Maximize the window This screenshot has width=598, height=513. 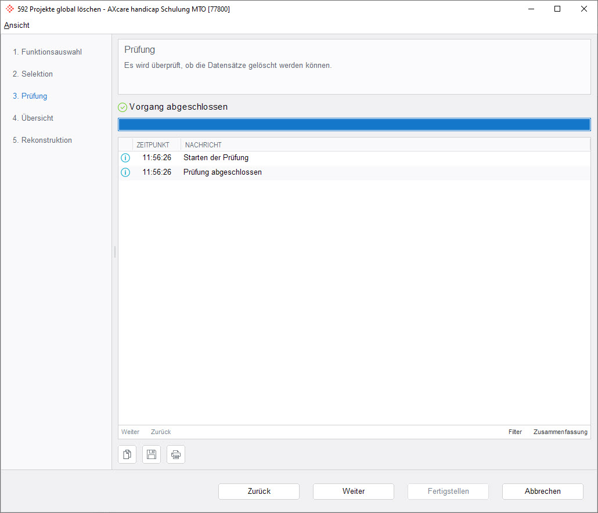(557, 9)
